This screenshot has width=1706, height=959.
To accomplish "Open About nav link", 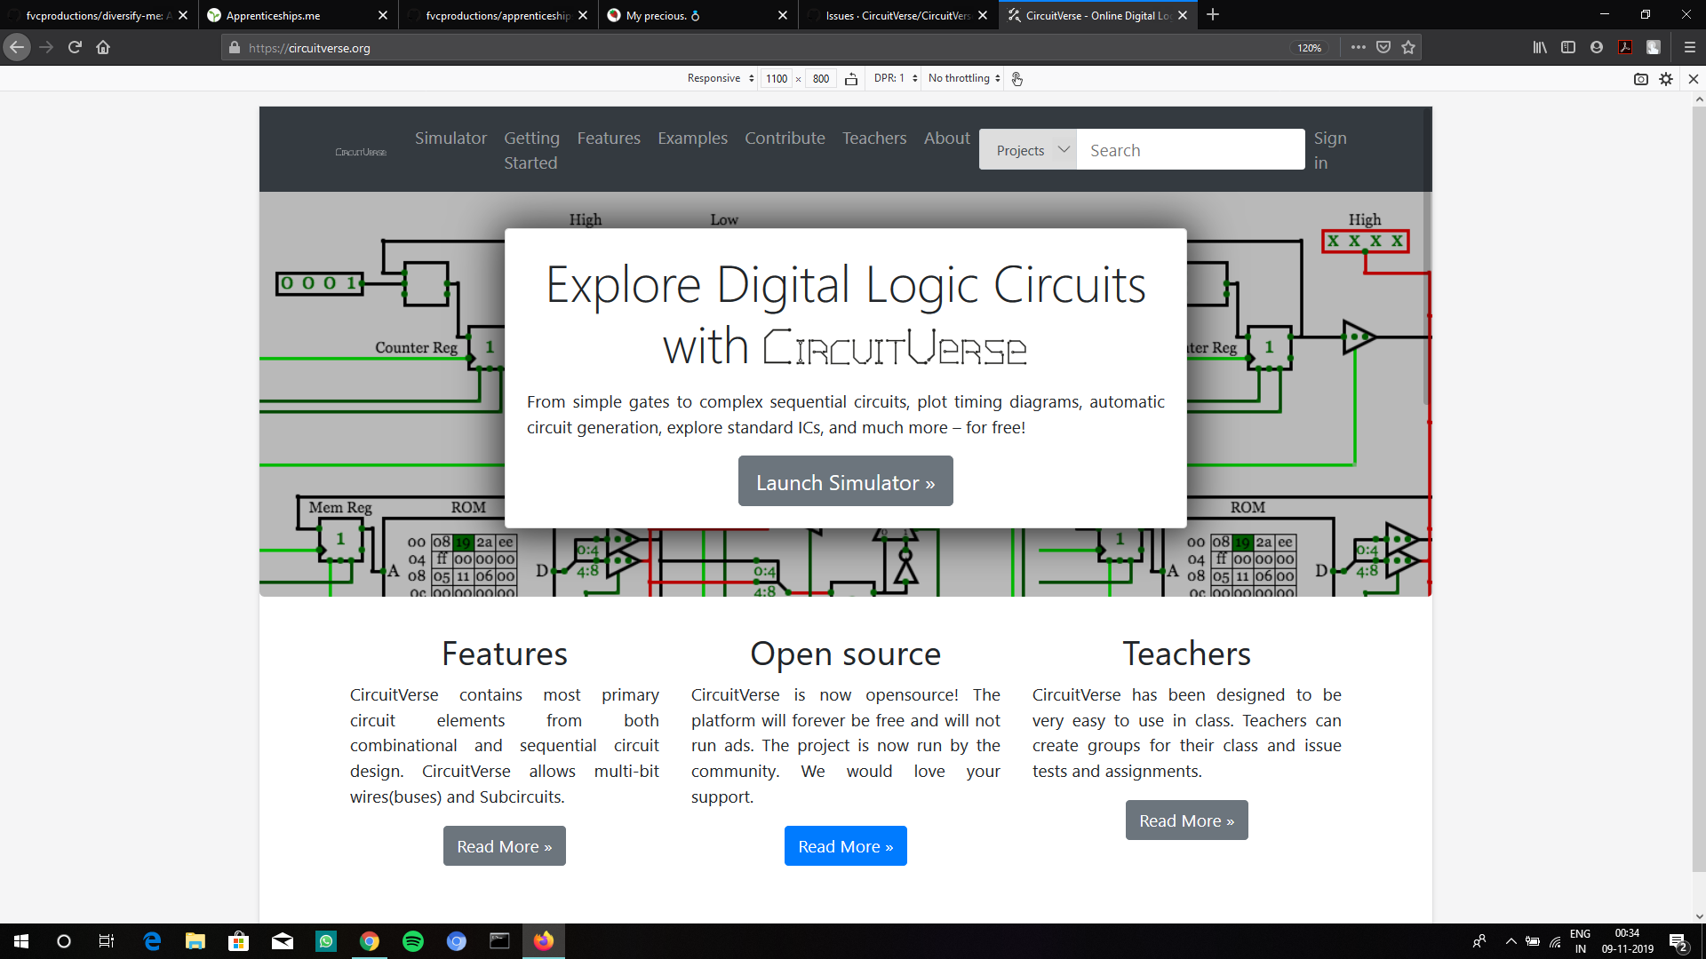I will click(946, 138).
